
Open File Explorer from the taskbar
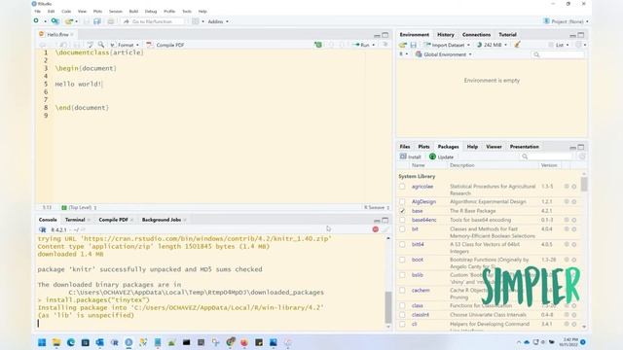coord(56,342)
